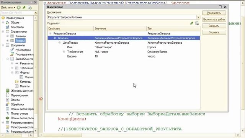Screen dimensions: 245x138
Task: Select the Конфигурация root node
Action: (x=15, y=18)
